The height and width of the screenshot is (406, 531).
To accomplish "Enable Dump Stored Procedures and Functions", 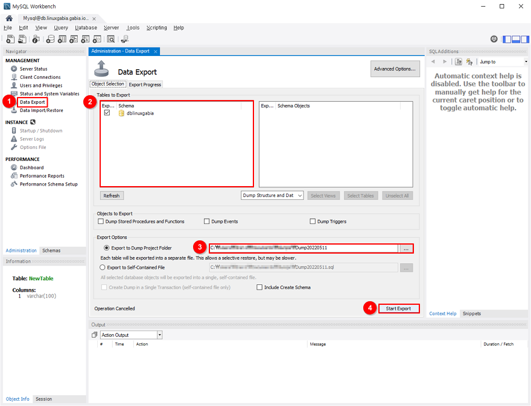I will click(x=101, y=222).
